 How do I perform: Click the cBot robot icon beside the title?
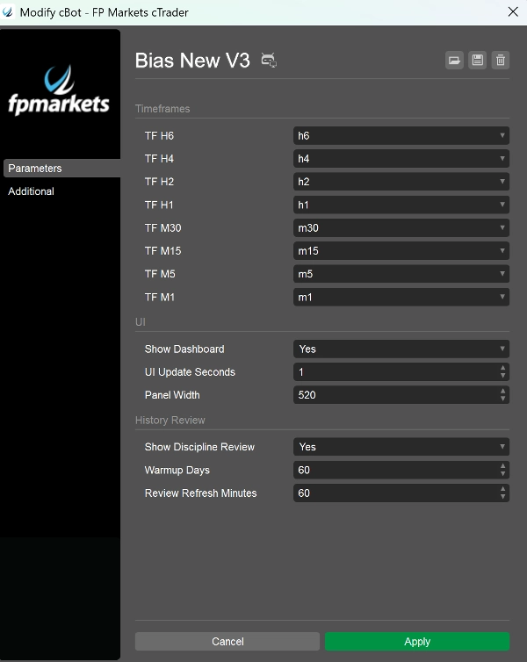coord(269,60)
